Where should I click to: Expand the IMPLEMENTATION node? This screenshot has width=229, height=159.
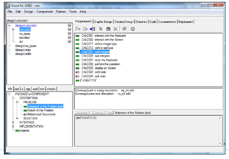pyautogui.click(x=13, y=126)
